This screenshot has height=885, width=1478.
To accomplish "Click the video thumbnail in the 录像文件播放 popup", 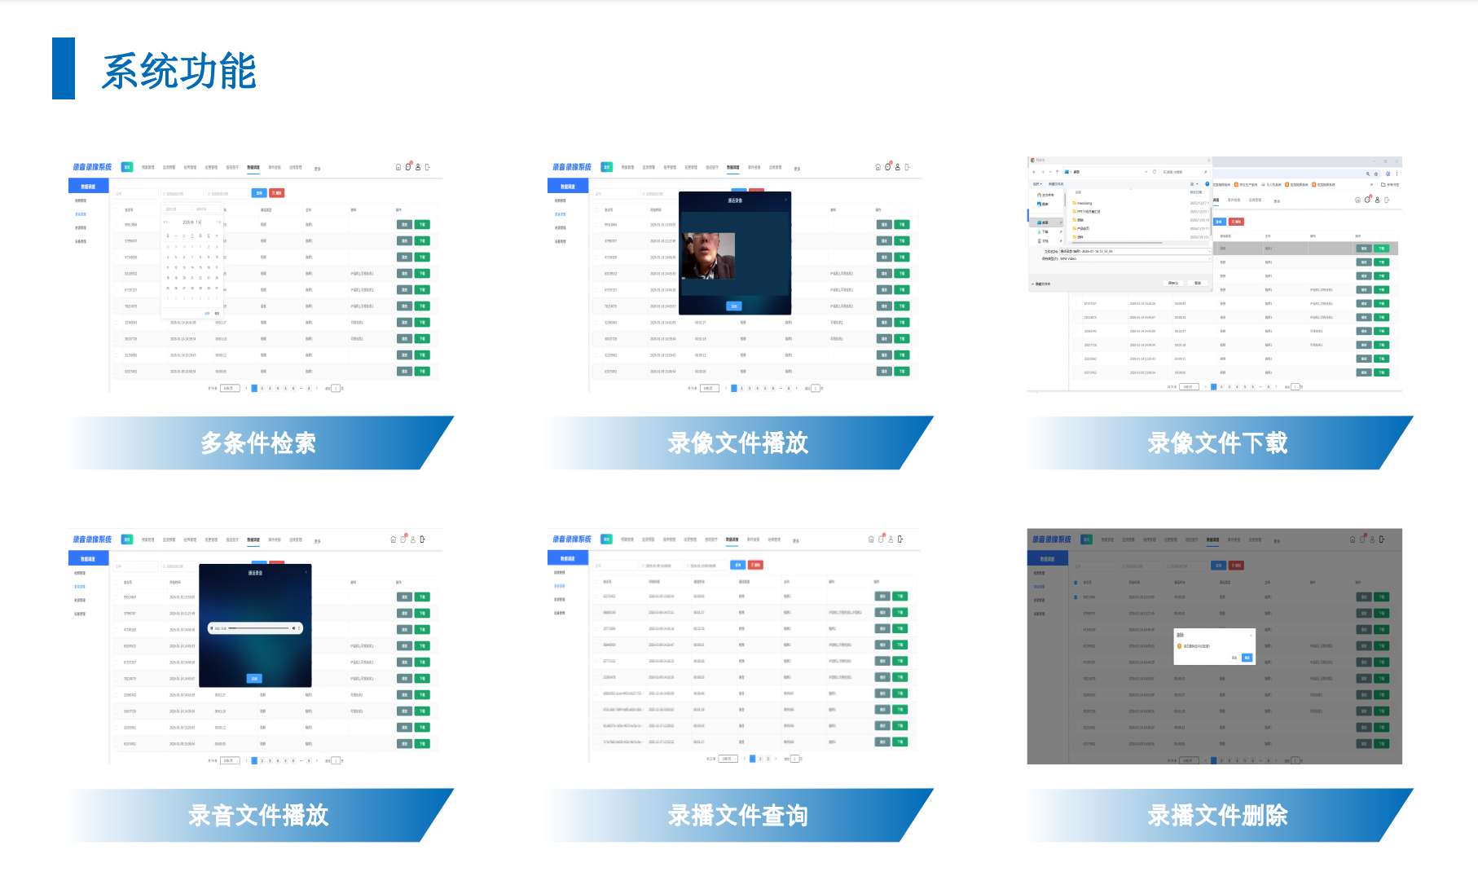I will tap(707, 256).
